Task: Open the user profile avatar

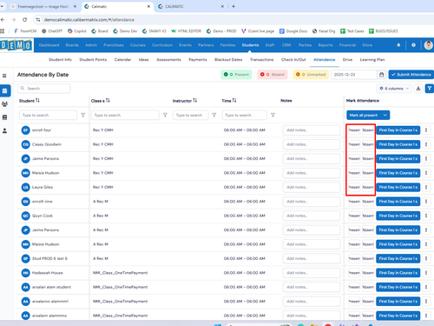Action: [428, 45]
